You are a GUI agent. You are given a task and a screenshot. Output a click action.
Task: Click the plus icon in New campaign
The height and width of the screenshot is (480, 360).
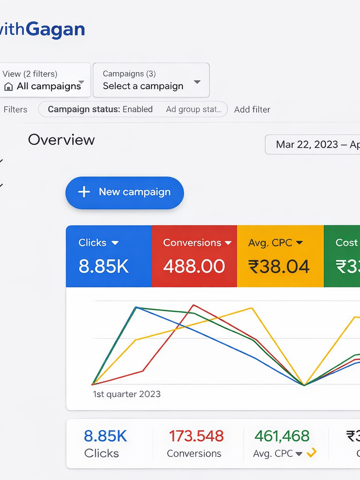tap(84, 192)
